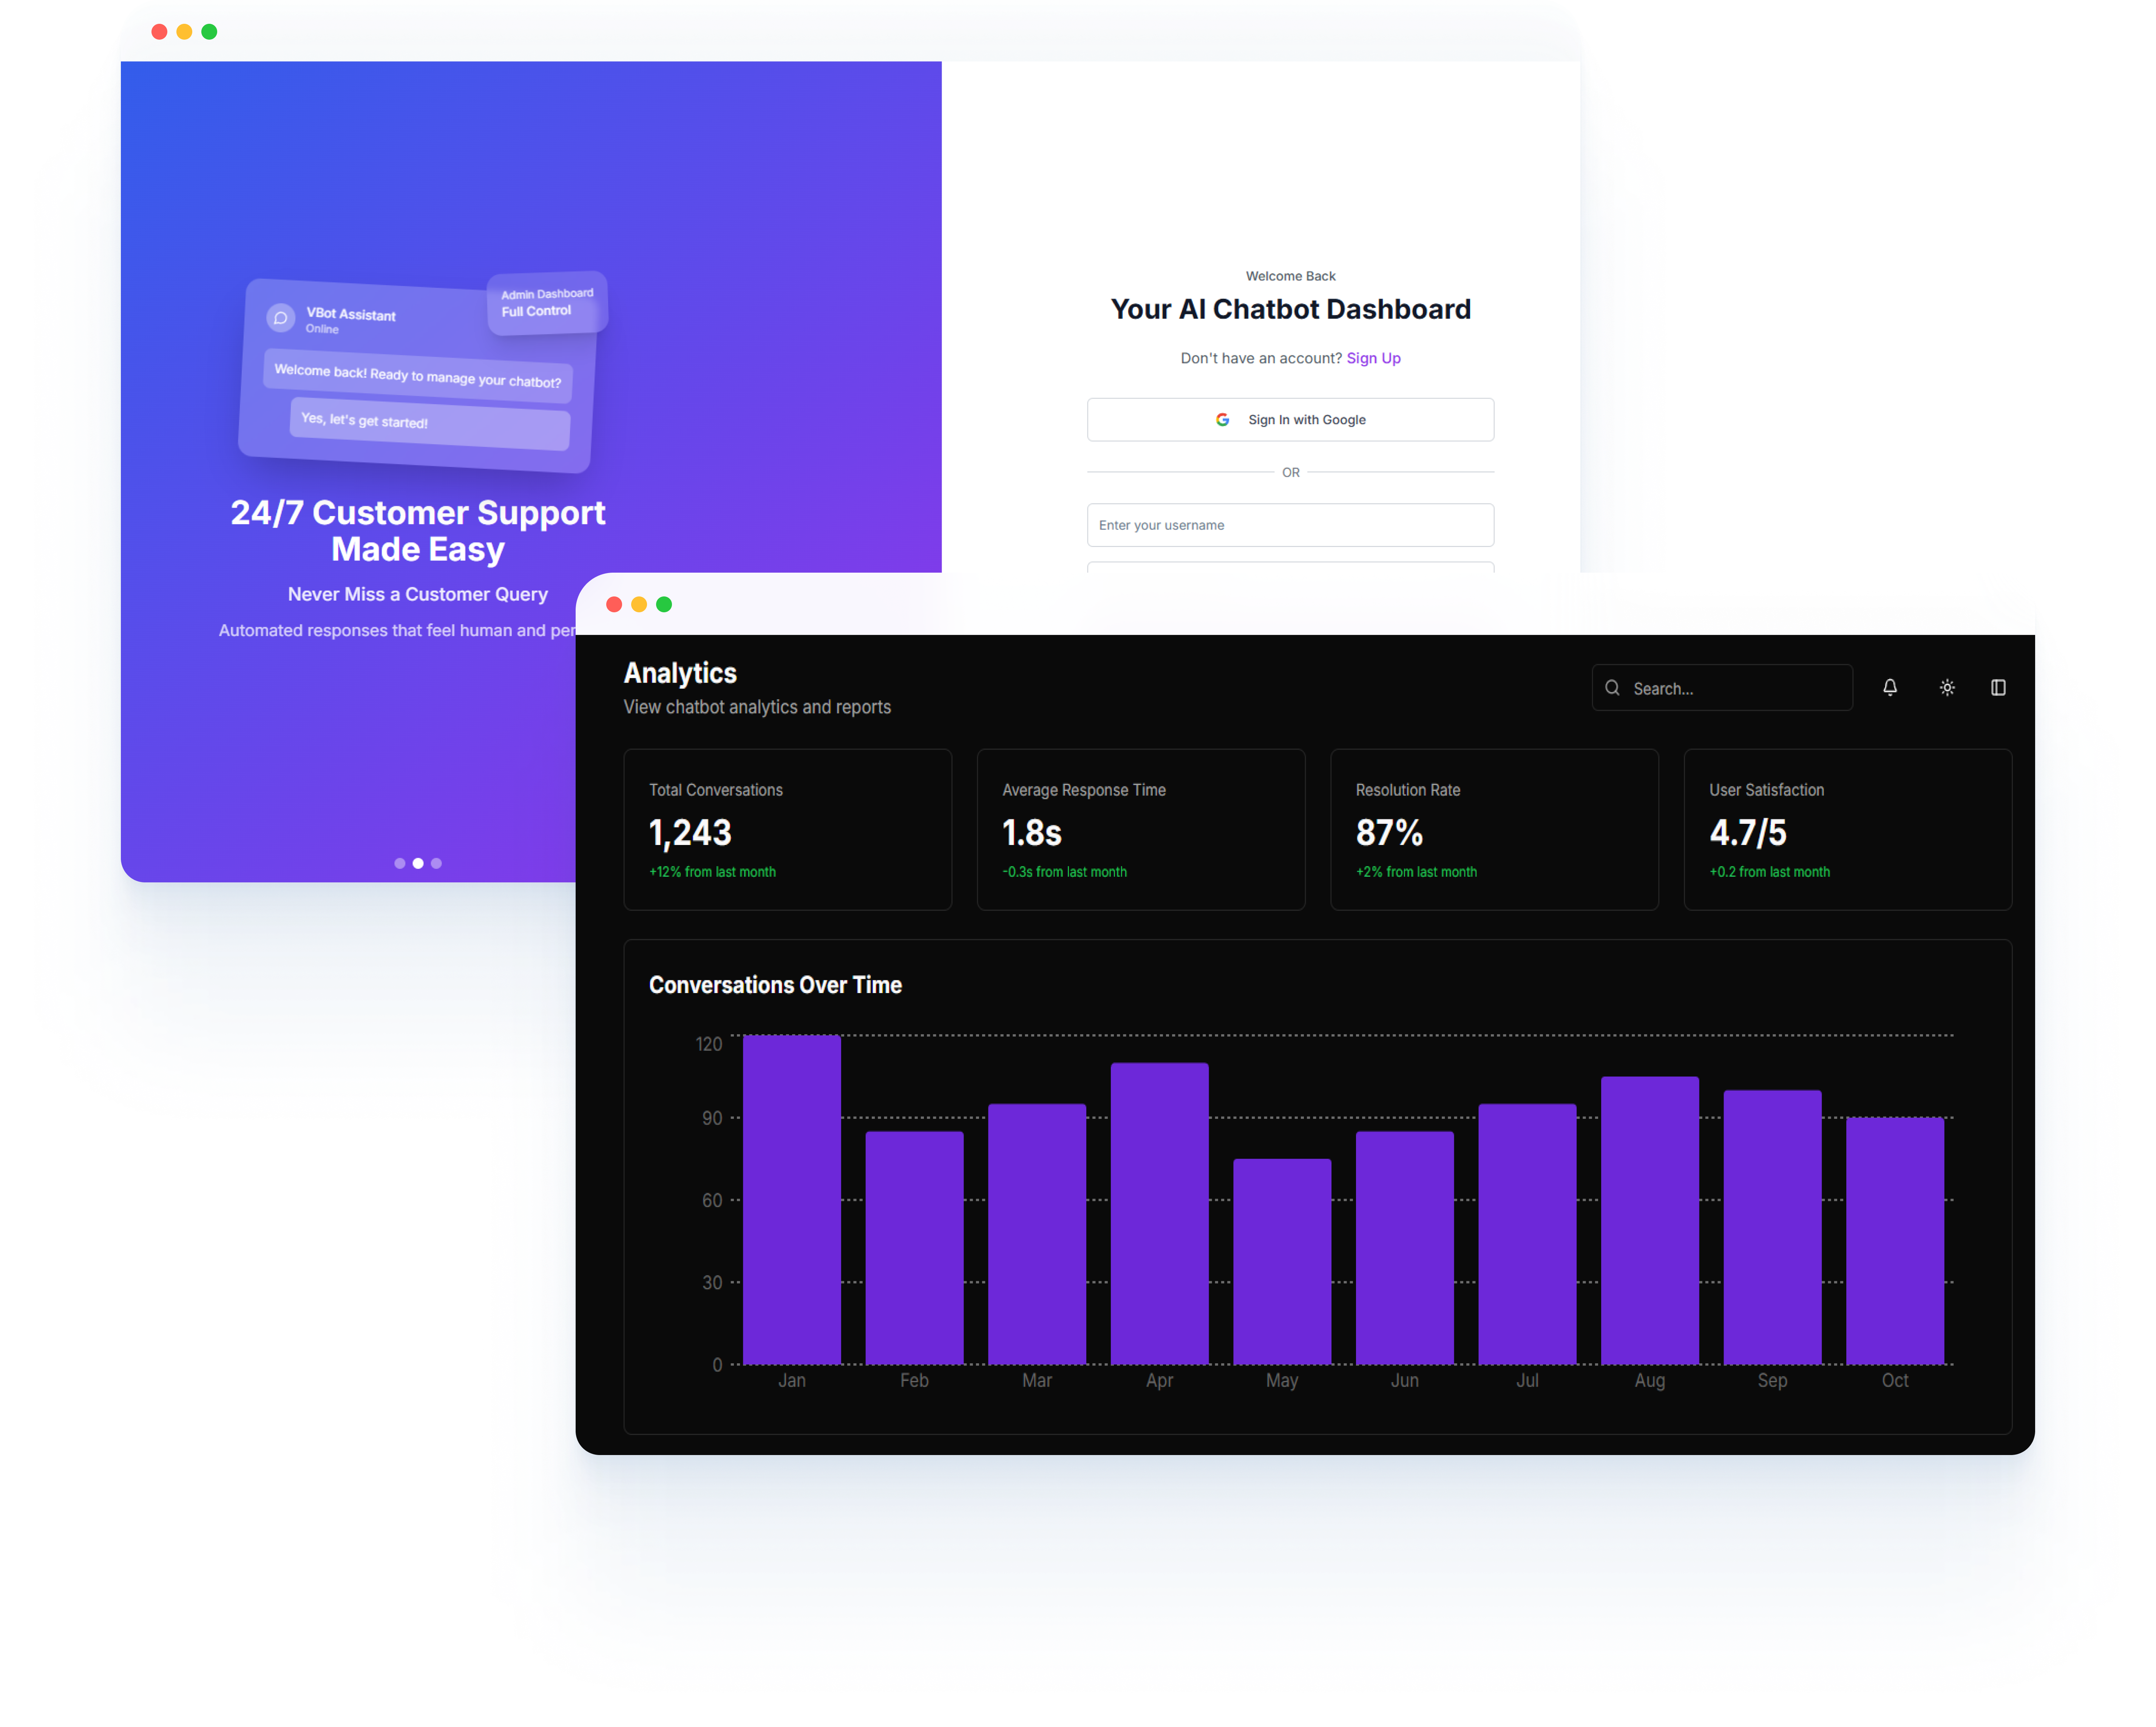Click the May bar in the chart
Viewport: 2156px width, 1727px height.
pos(1282,1262)
